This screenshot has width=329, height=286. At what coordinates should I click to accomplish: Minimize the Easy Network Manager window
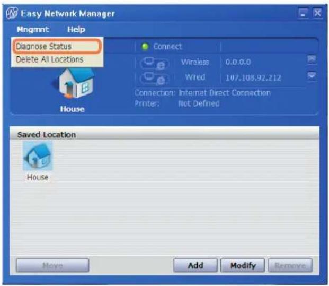tap(304, 13)
